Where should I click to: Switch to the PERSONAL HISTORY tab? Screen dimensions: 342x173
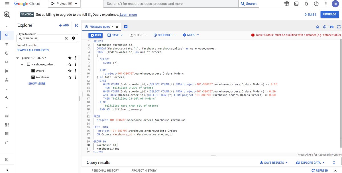(x=105, y=170)
